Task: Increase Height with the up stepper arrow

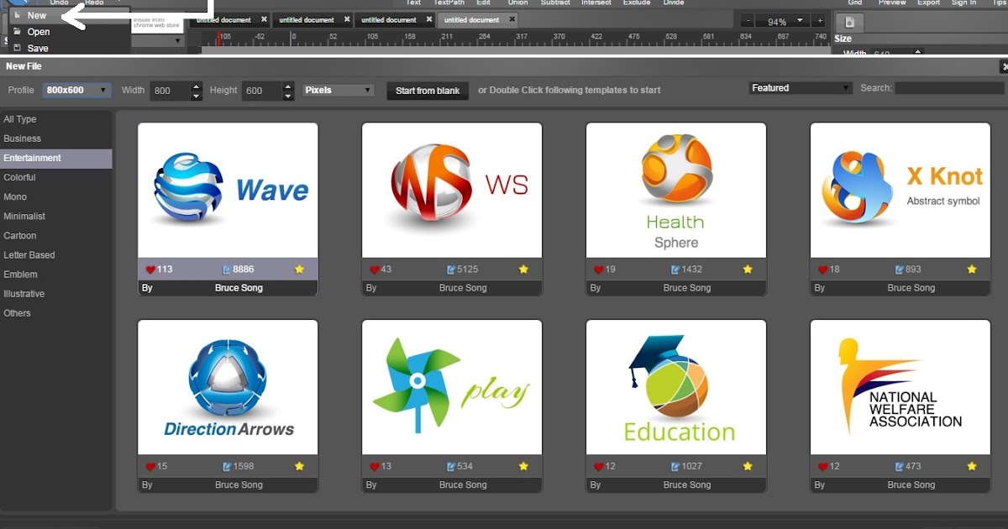Action: [288, 86]
